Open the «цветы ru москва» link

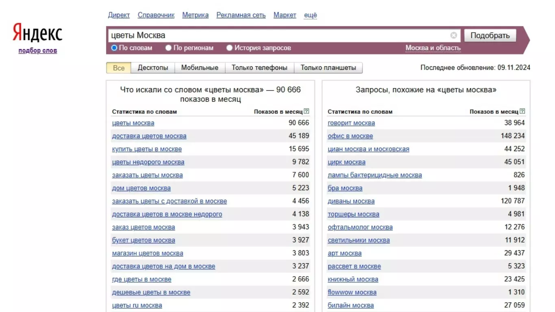pyautogui.click(x=137, y=305)
